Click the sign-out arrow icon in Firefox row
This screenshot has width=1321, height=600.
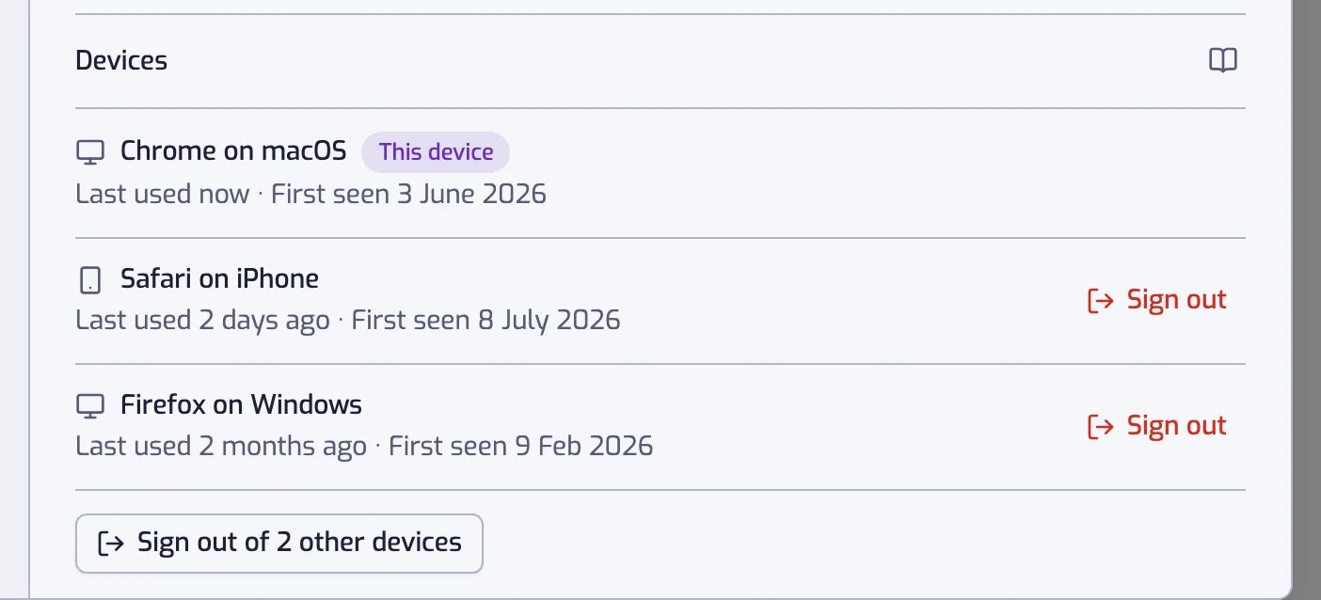1101,426
